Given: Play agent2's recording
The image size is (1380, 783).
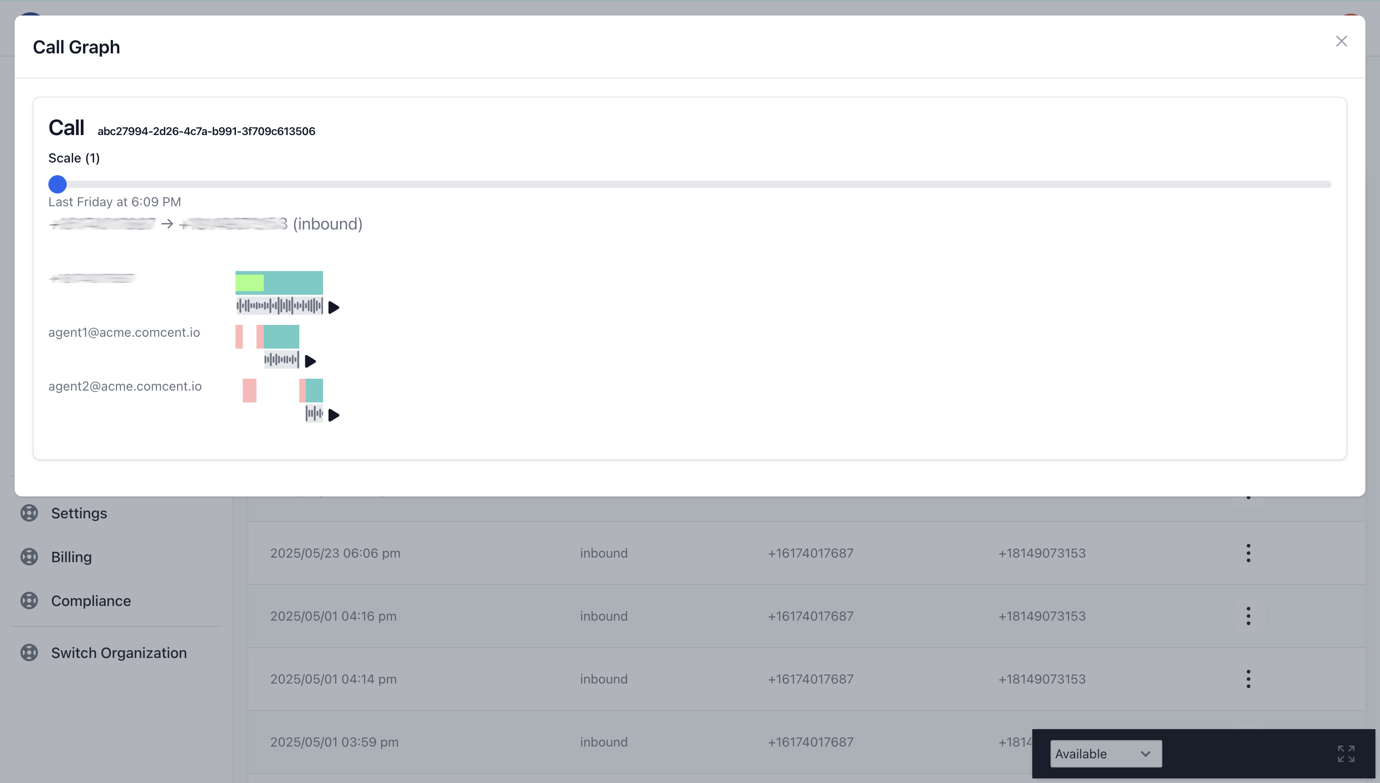Looking at the screenshot, I should tap(334, 415).
